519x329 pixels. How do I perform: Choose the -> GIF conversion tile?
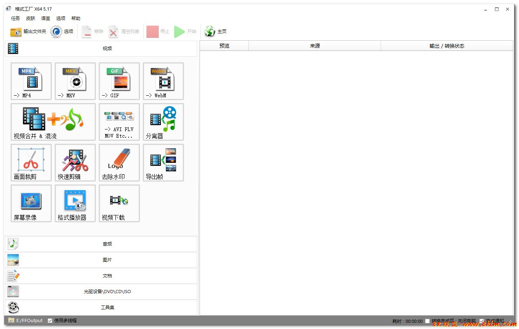(x=119, y=81)
